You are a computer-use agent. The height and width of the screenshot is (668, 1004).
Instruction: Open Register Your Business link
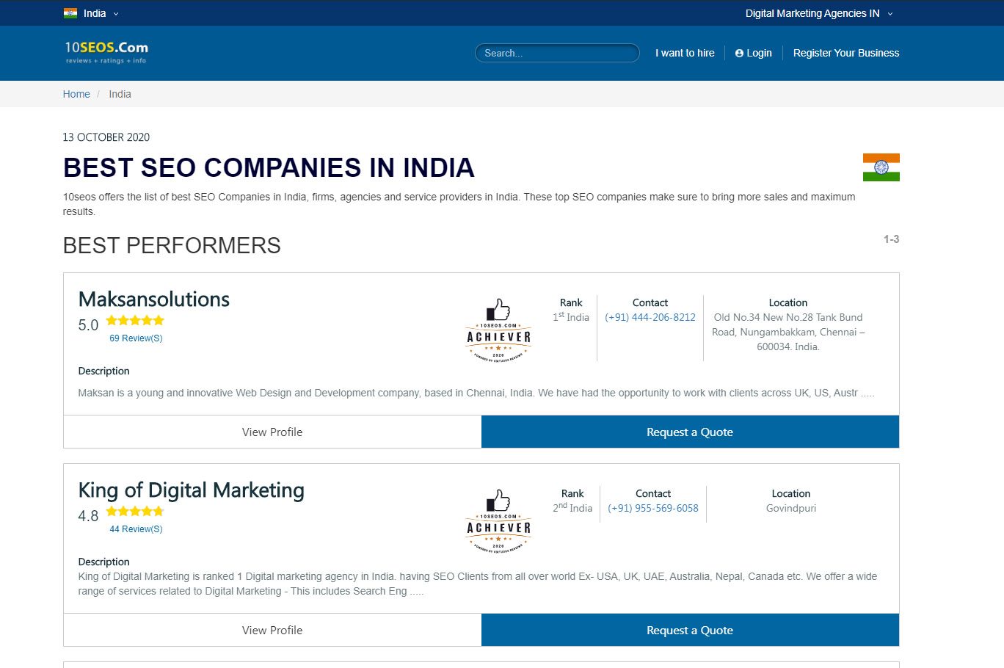pos(846,53)
